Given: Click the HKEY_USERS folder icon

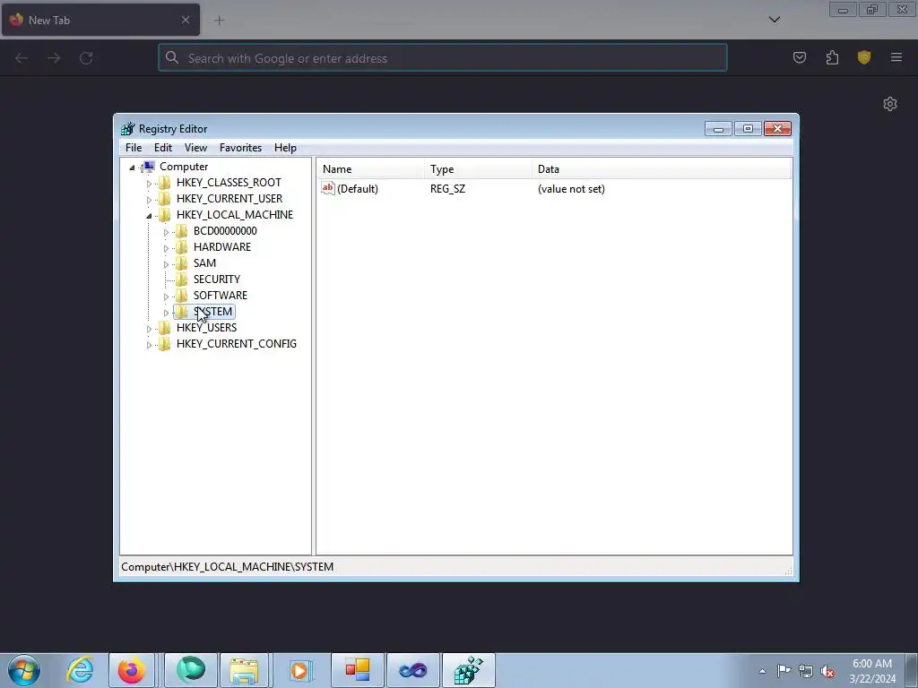Looking at the screenshot, I should (x=165, y=328).
